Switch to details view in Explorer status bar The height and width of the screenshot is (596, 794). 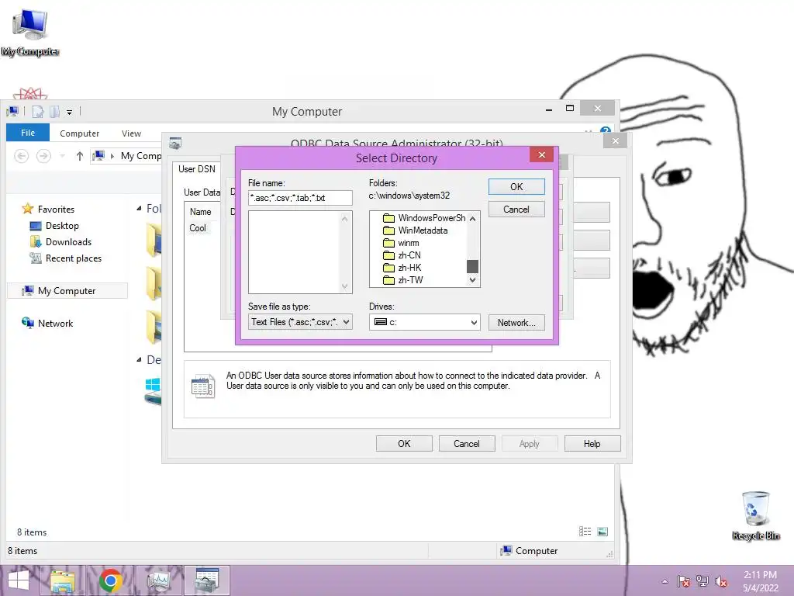(585, 531)
